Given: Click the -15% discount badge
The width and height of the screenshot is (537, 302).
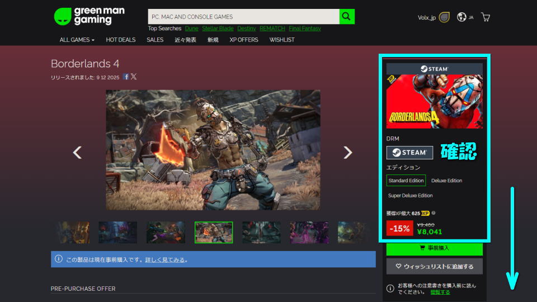Looking at the screenshot, I should point(399,228).
